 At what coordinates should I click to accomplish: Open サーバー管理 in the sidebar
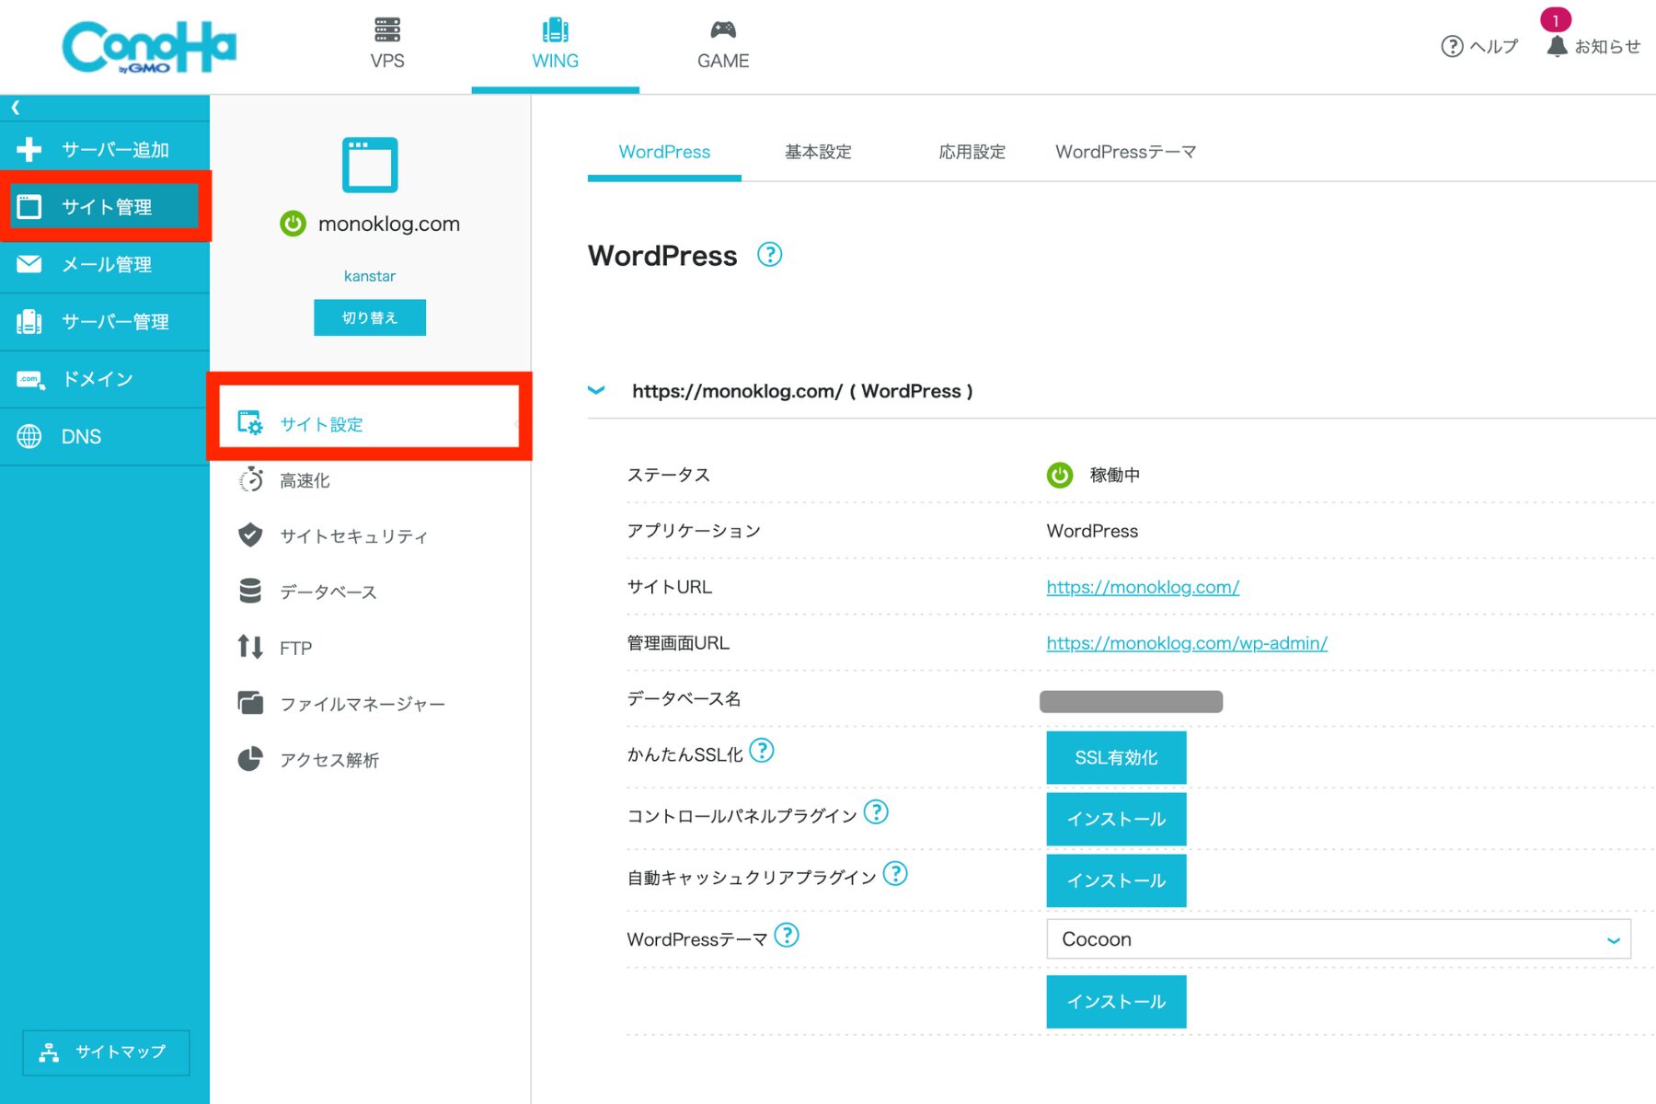point(105,321)
